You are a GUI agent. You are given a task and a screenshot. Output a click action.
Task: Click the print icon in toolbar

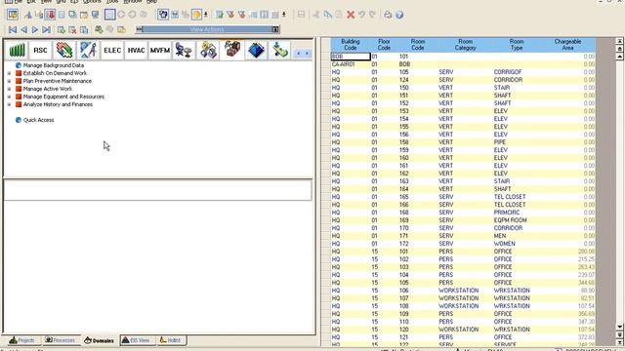(x=388, y=15)
